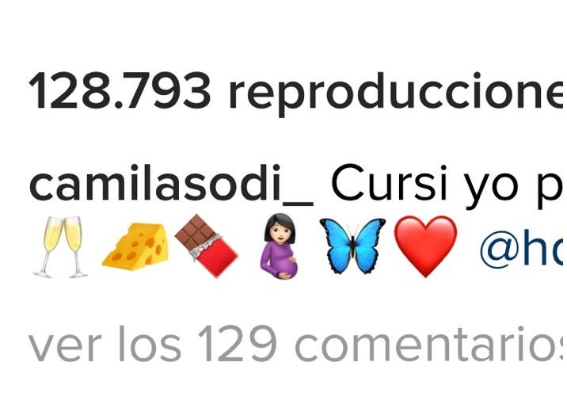Viewport: 567px width, 412px height.
Task: Click the number 129 in comments link
Action: coord(238,344)
